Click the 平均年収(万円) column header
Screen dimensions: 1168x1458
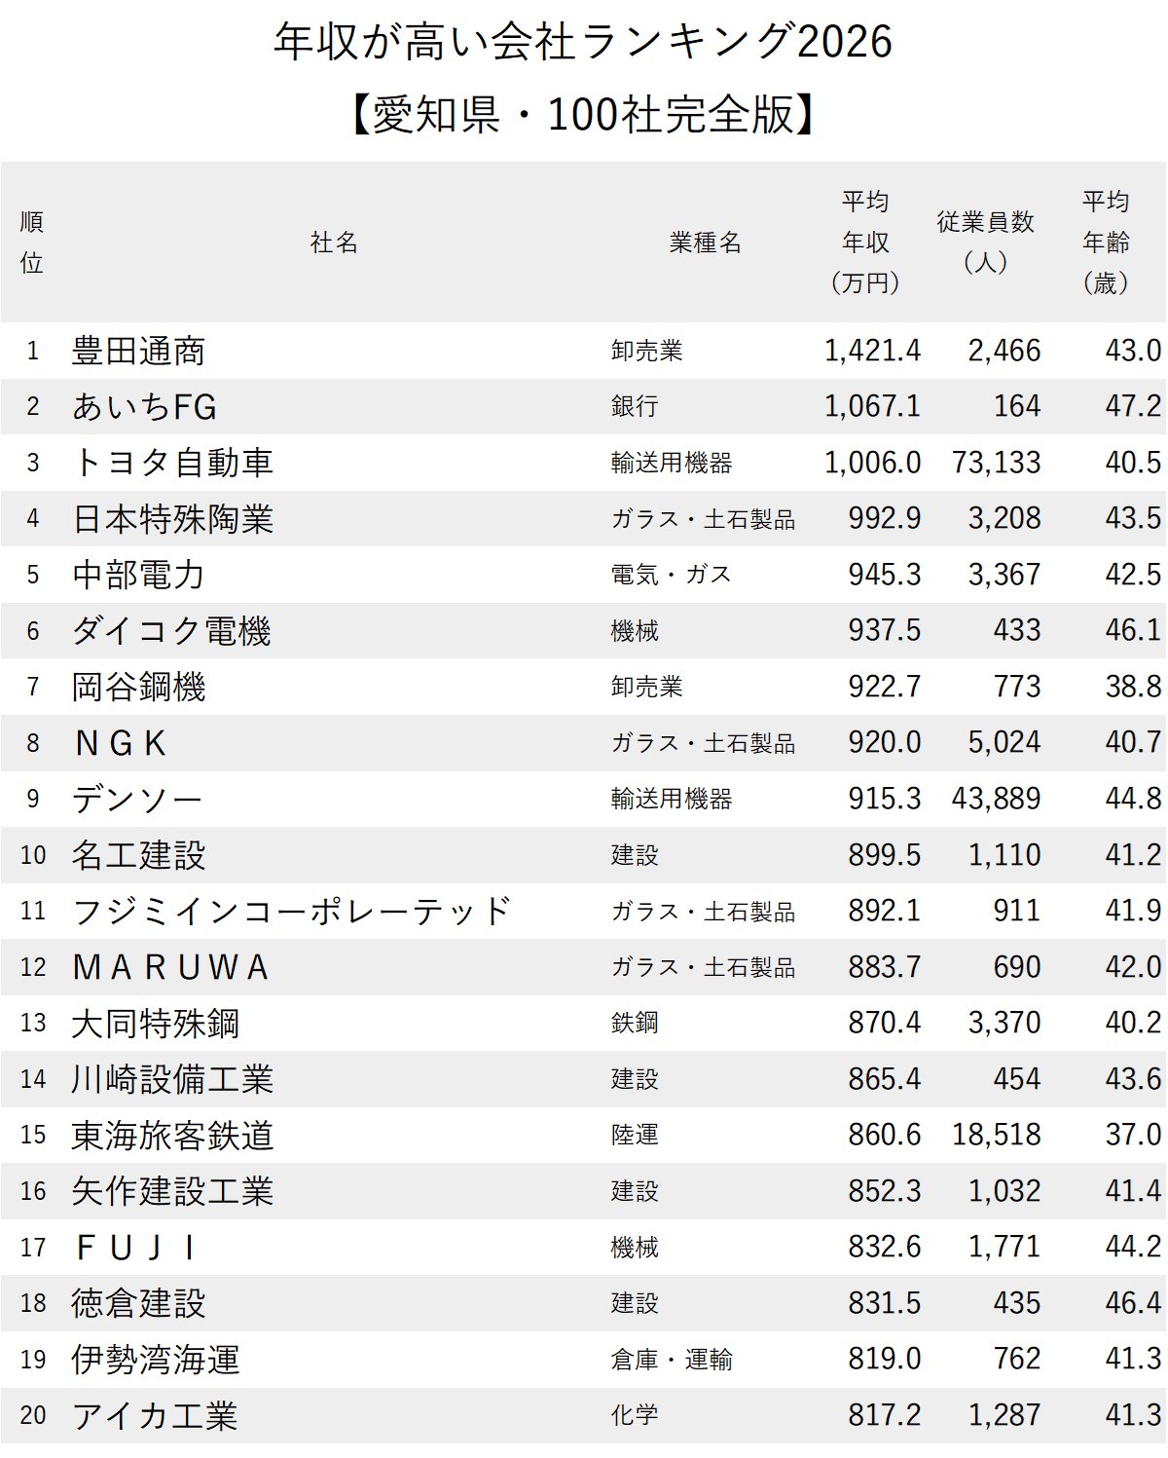865,243
